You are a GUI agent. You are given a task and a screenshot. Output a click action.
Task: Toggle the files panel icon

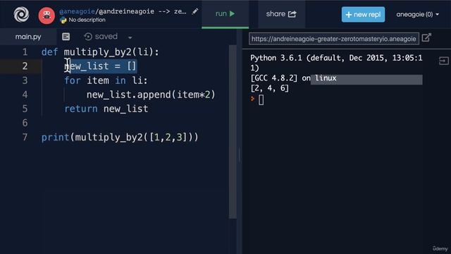tap(66, 37)
